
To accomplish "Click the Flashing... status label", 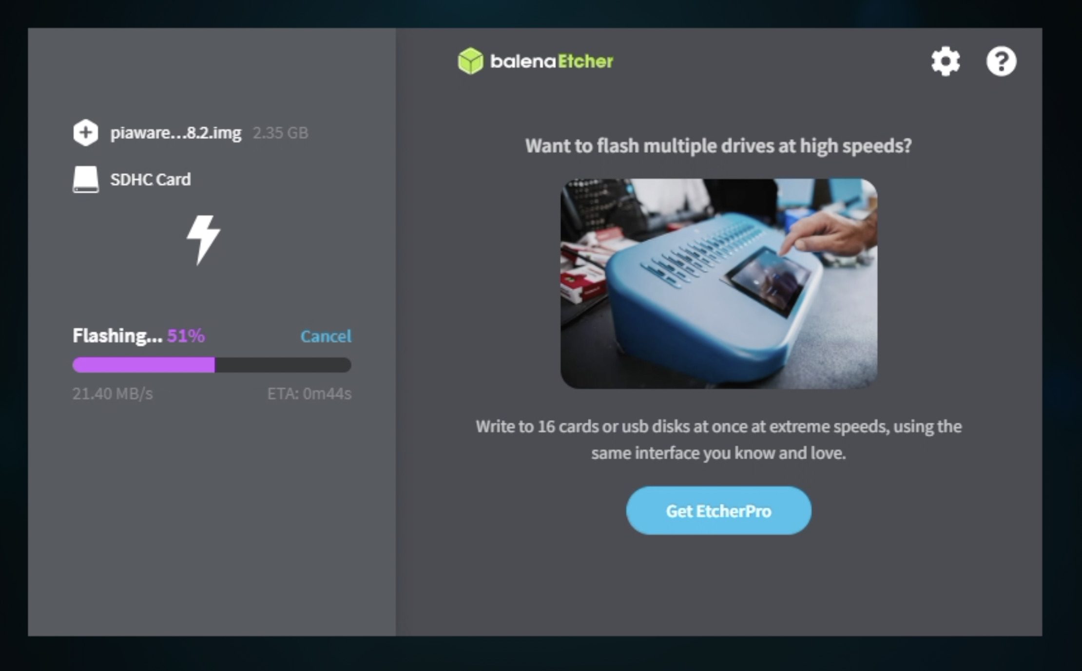I will 117,335.
